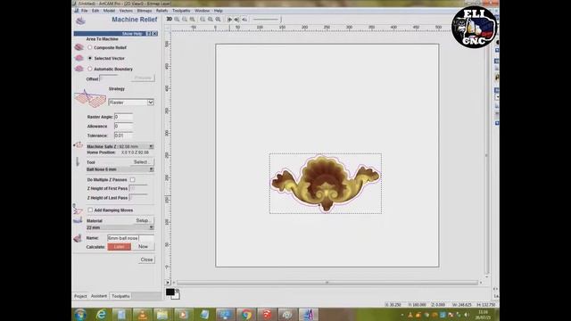Switch to the Assistant tab
The image size is (571, 321).
pos(99,296)
